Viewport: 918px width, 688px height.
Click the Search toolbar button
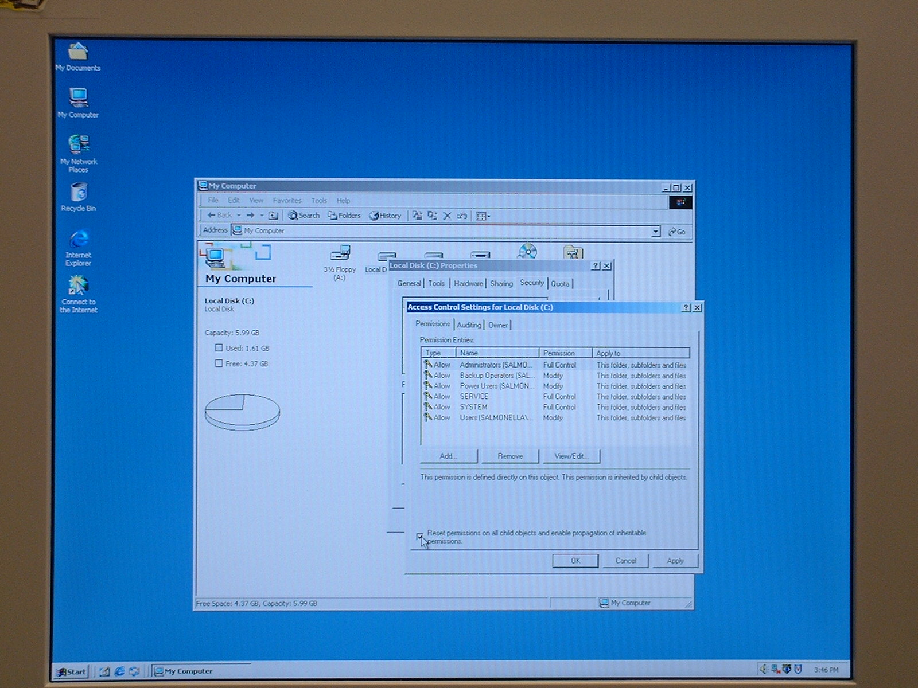(x=304, y=216)
